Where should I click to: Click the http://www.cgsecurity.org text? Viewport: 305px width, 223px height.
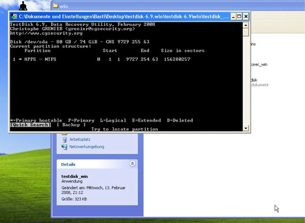pyautogui.click(x=46, y=33)
